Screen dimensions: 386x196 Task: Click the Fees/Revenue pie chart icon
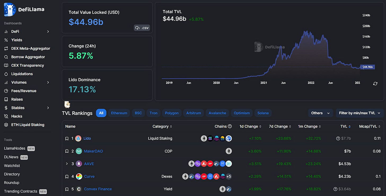click(6, 91)
